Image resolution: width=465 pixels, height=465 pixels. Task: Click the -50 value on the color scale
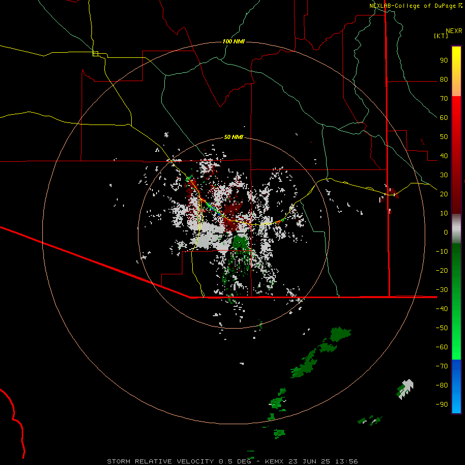442,328
